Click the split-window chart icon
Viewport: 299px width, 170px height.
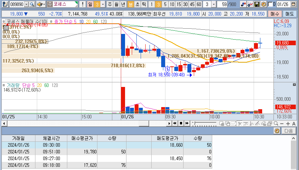tap(221, 124)
